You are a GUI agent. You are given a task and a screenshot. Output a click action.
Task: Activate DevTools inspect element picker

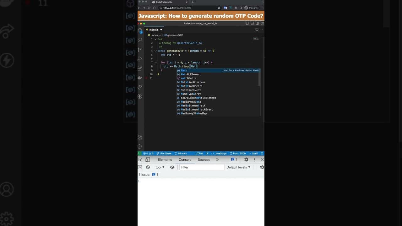coord(140,159)
